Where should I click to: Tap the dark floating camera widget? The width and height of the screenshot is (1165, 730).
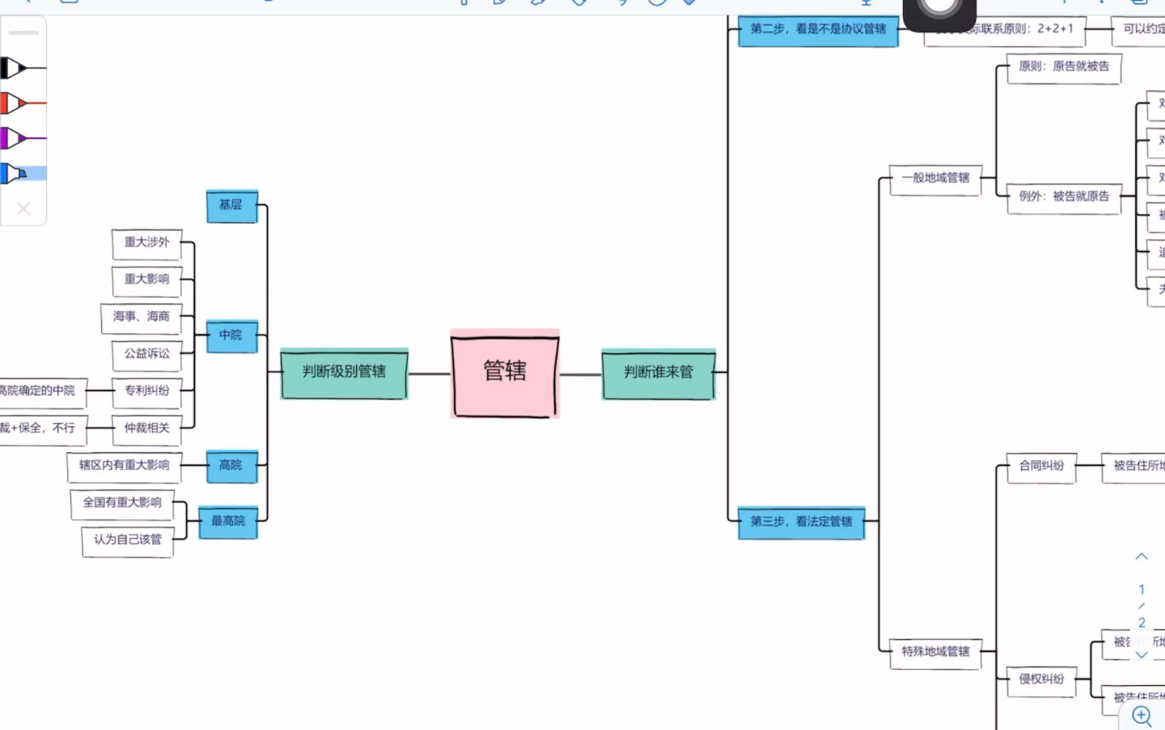tap(939, 14)
